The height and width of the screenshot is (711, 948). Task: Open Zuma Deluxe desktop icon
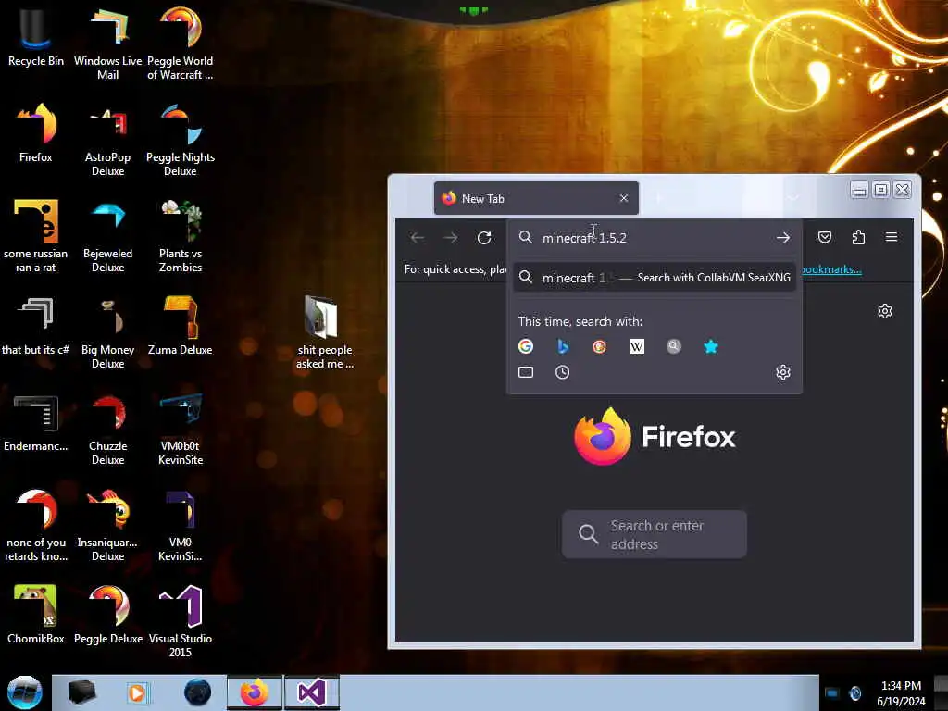tap(181, 325)
